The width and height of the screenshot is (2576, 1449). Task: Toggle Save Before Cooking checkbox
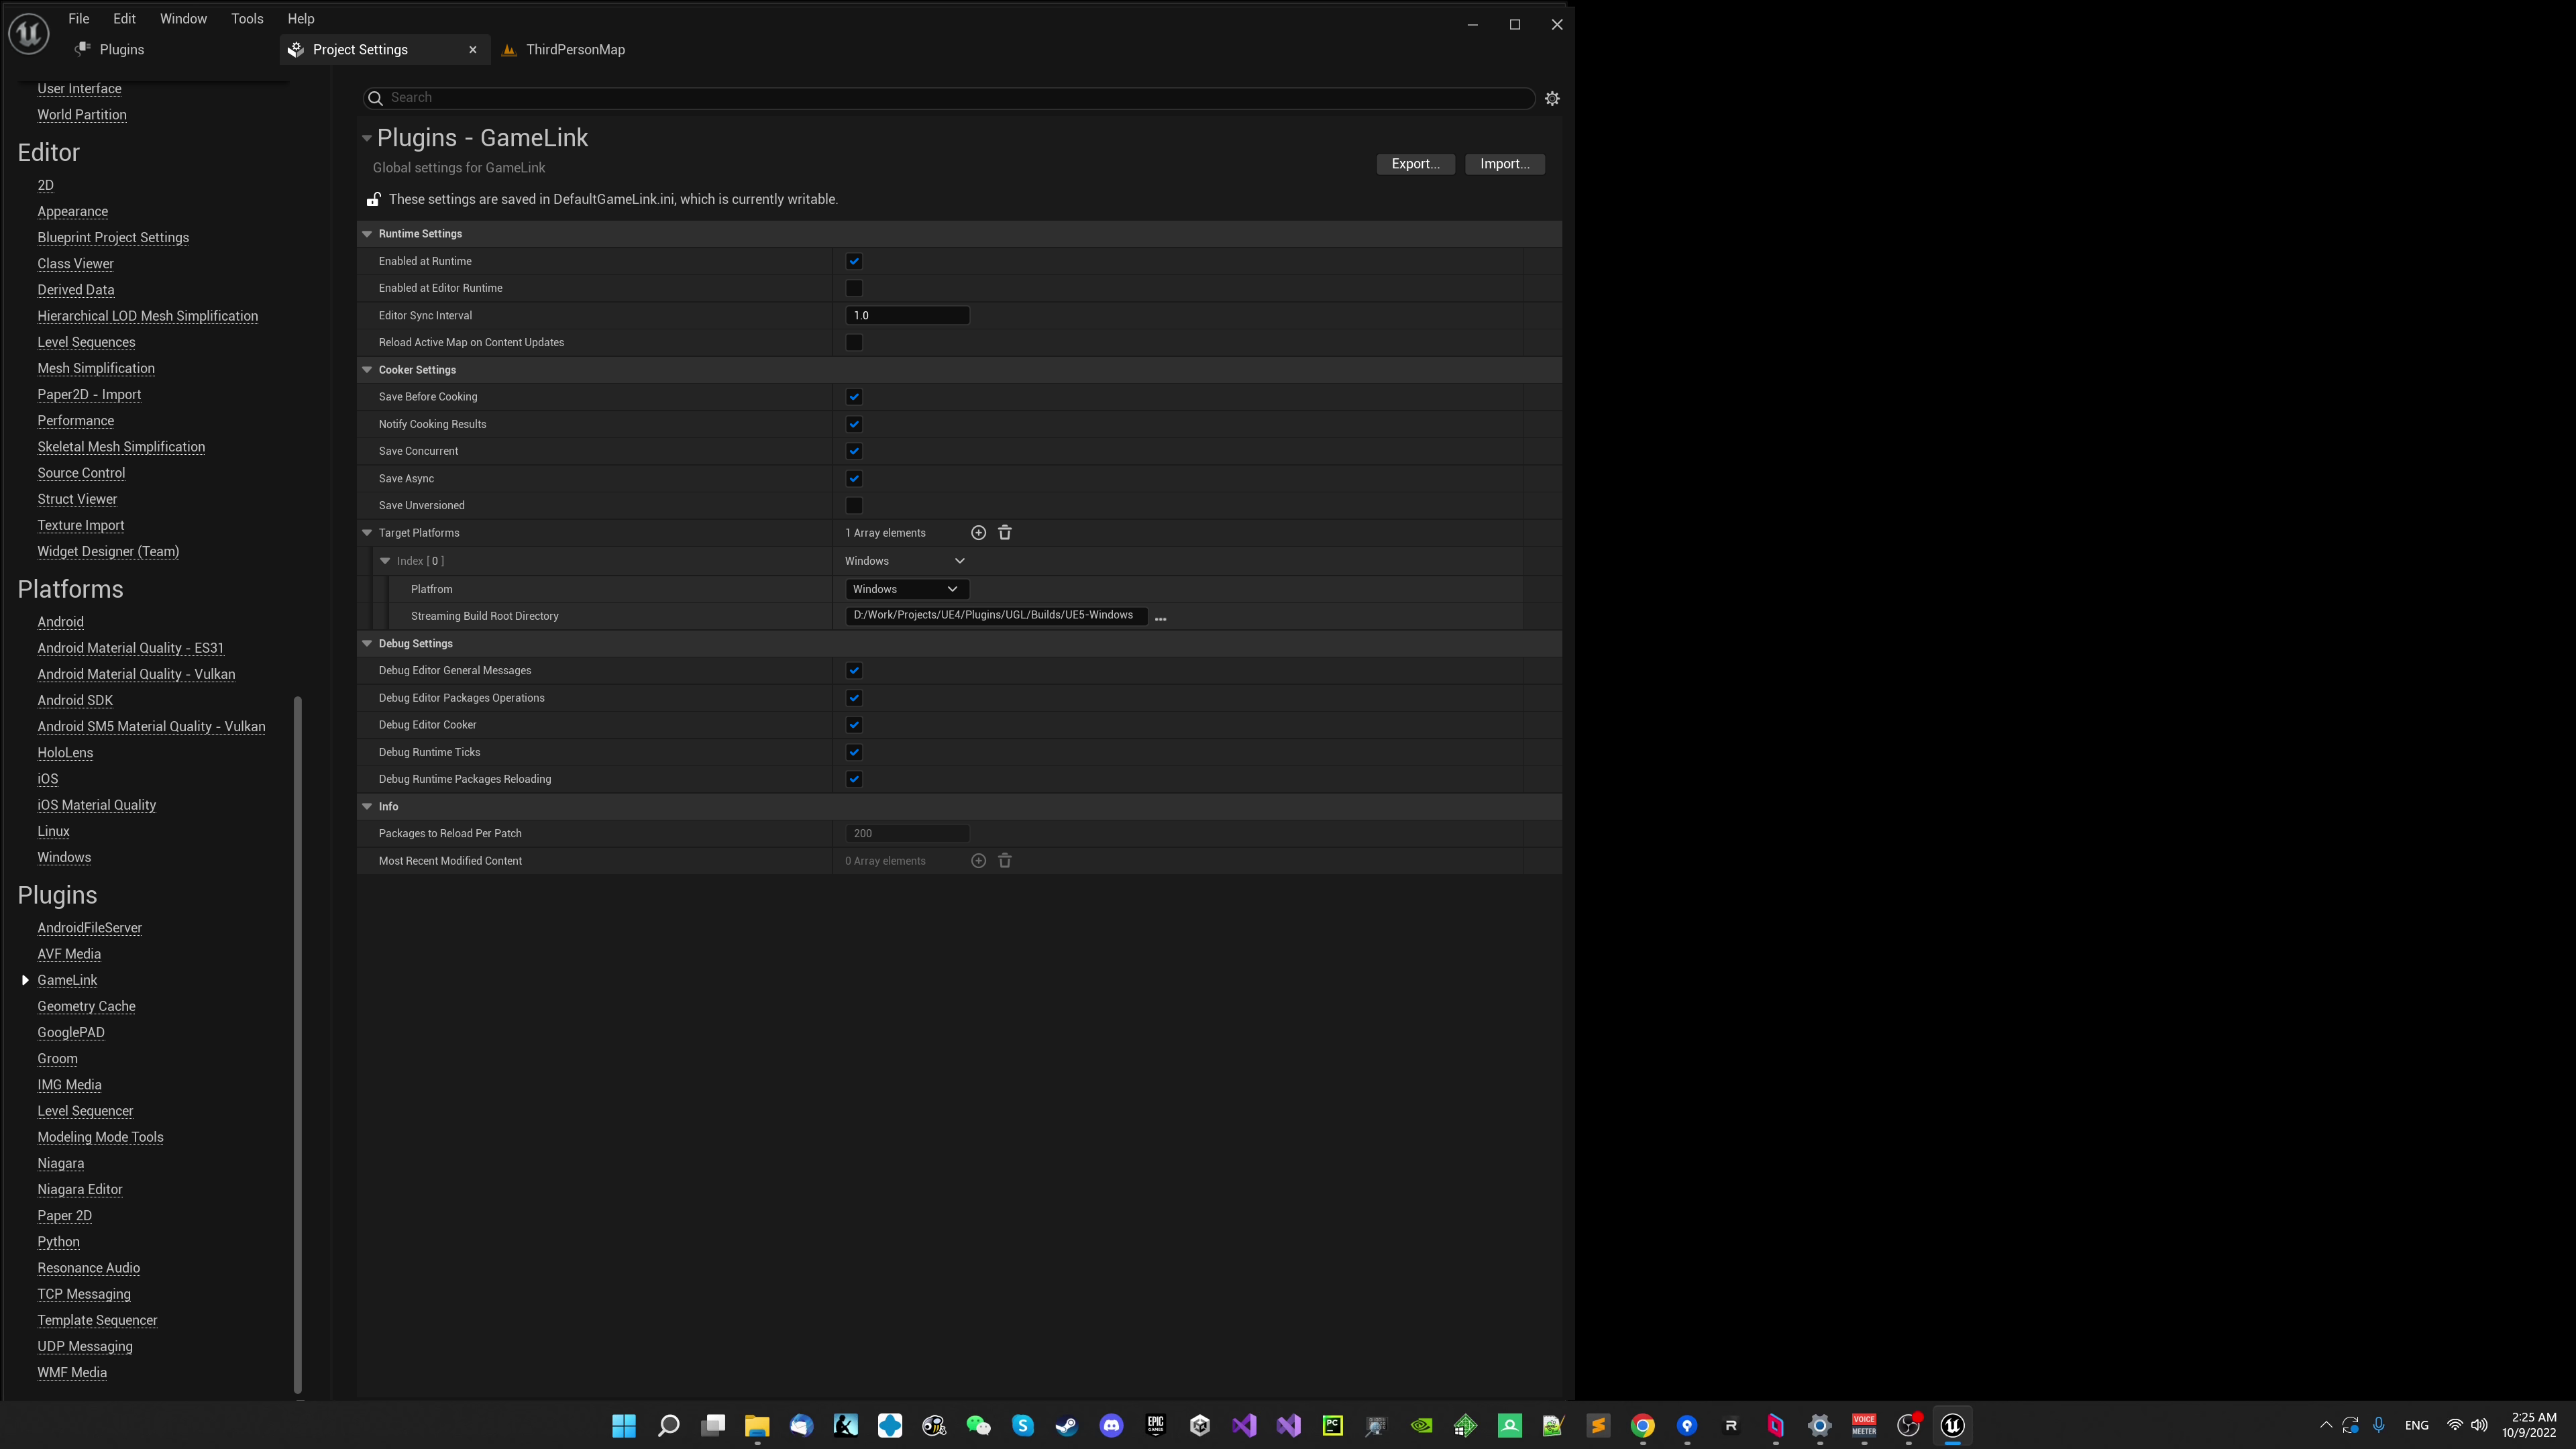click(854, 397)
